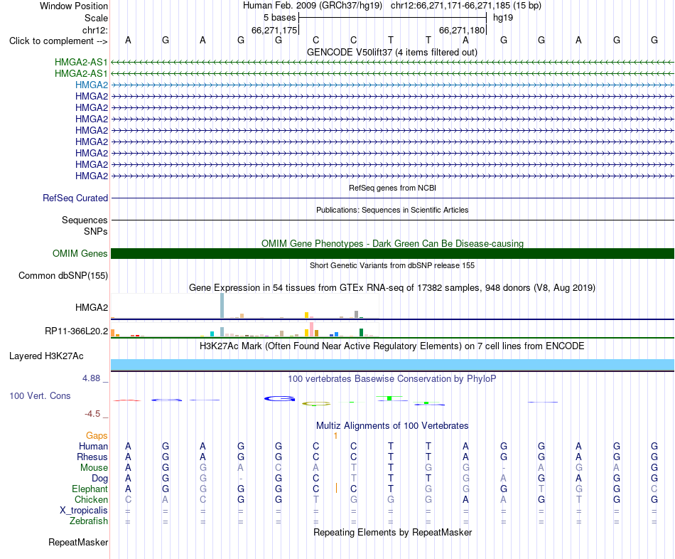Screen dimensions: 675x559
Task: Select the X_tropicalis alignment row label
Action: pyautogui.click(x=84, y=511)
